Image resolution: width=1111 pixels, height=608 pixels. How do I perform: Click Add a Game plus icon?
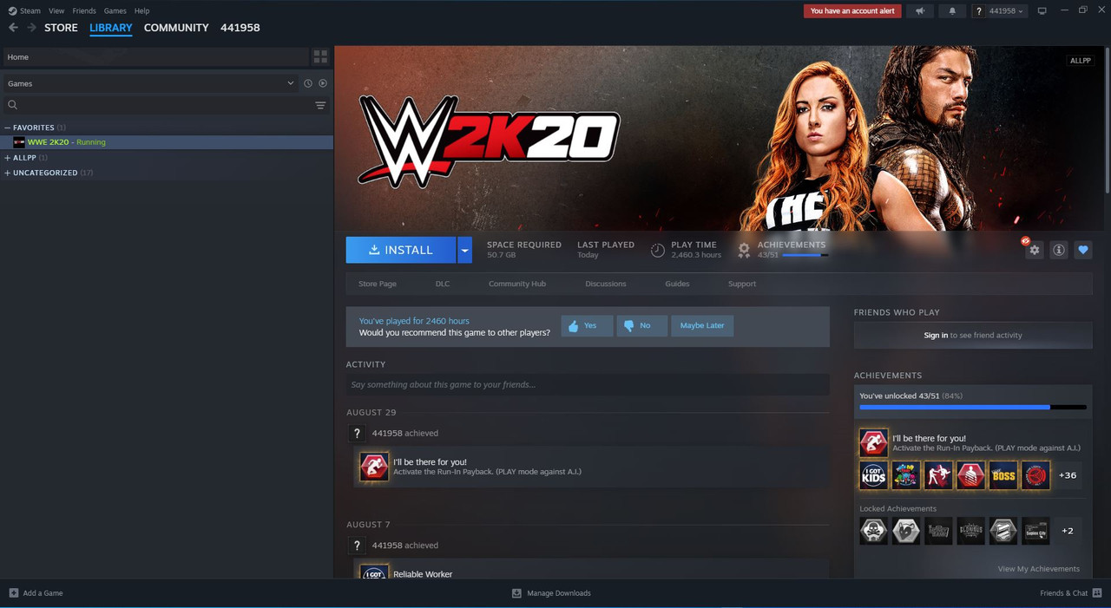point(13,593)
